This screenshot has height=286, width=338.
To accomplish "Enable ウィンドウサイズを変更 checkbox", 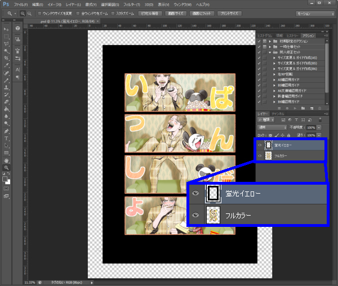I will 39,14.
